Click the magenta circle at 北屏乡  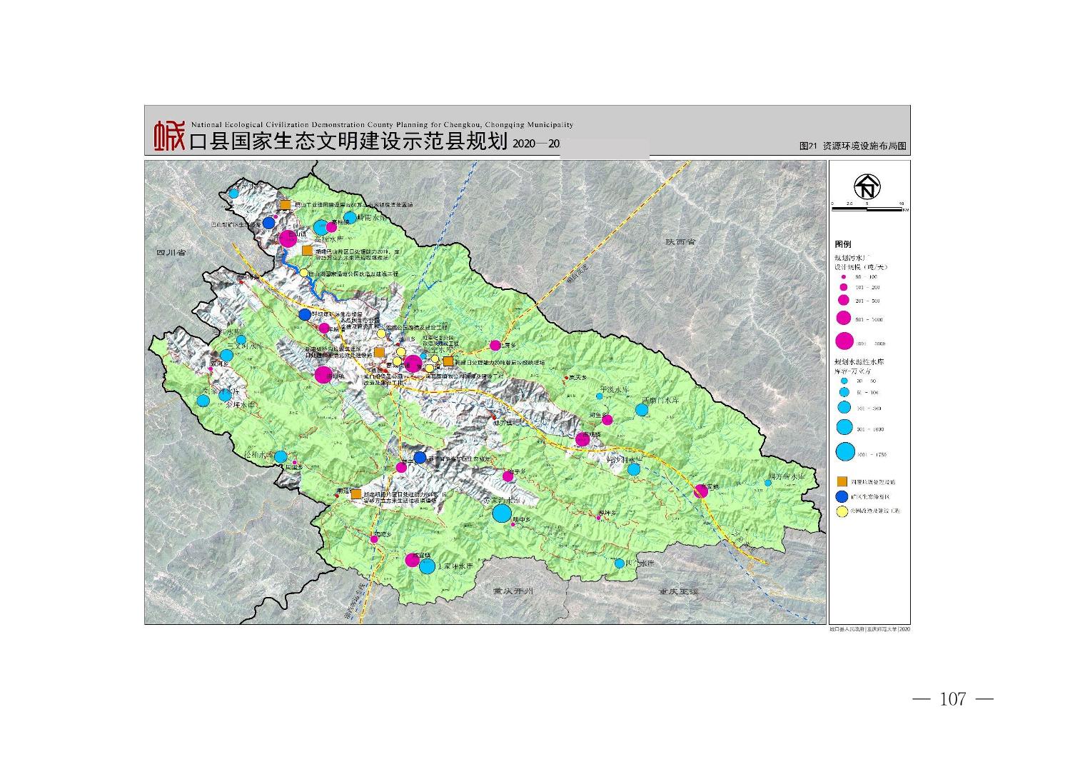495,346
